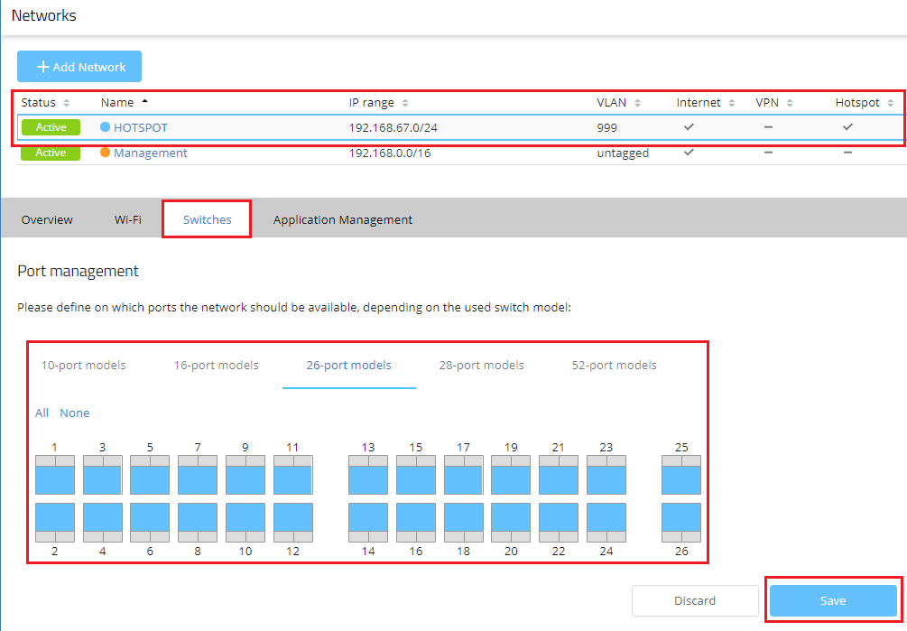The height and width of the screenshot is (631, 907).
Task: Open the Application Management tab
Action: 342,219
